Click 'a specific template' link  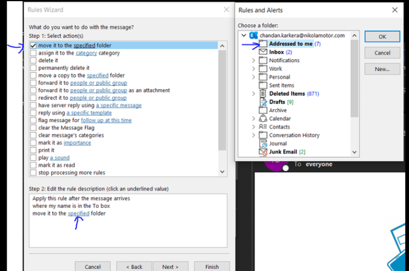[89, 113]
